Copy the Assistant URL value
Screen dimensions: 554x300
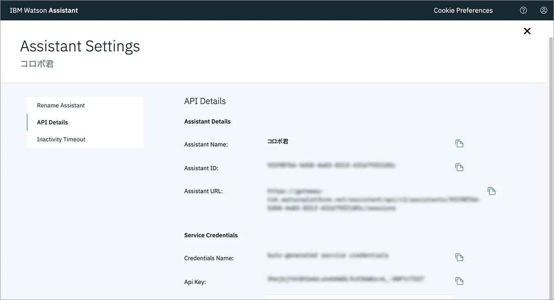coord(492,191)
